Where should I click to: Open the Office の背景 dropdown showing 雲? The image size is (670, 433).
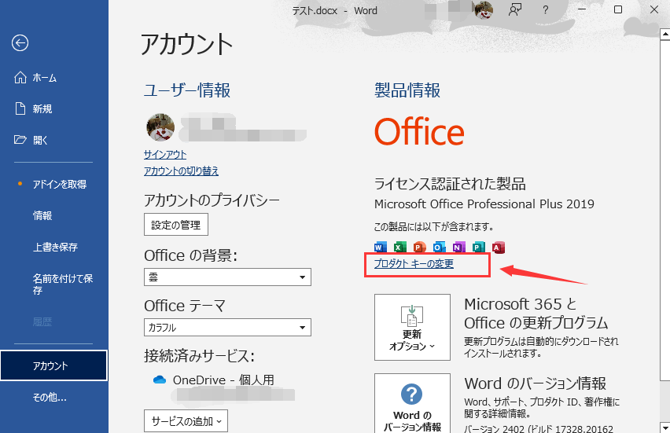pyautogui.click(x=227, y=277)
